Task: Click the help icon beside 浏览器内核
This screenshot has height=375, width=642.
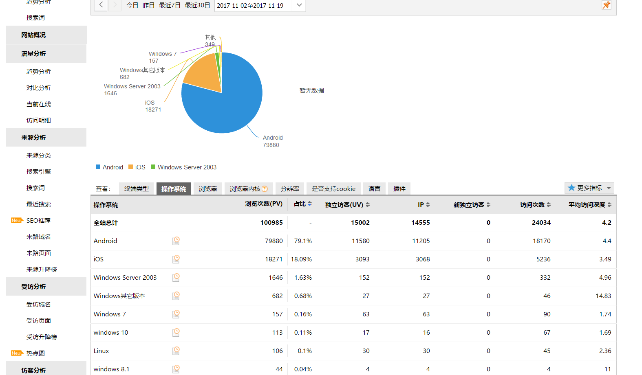Action: click(265, 189)
